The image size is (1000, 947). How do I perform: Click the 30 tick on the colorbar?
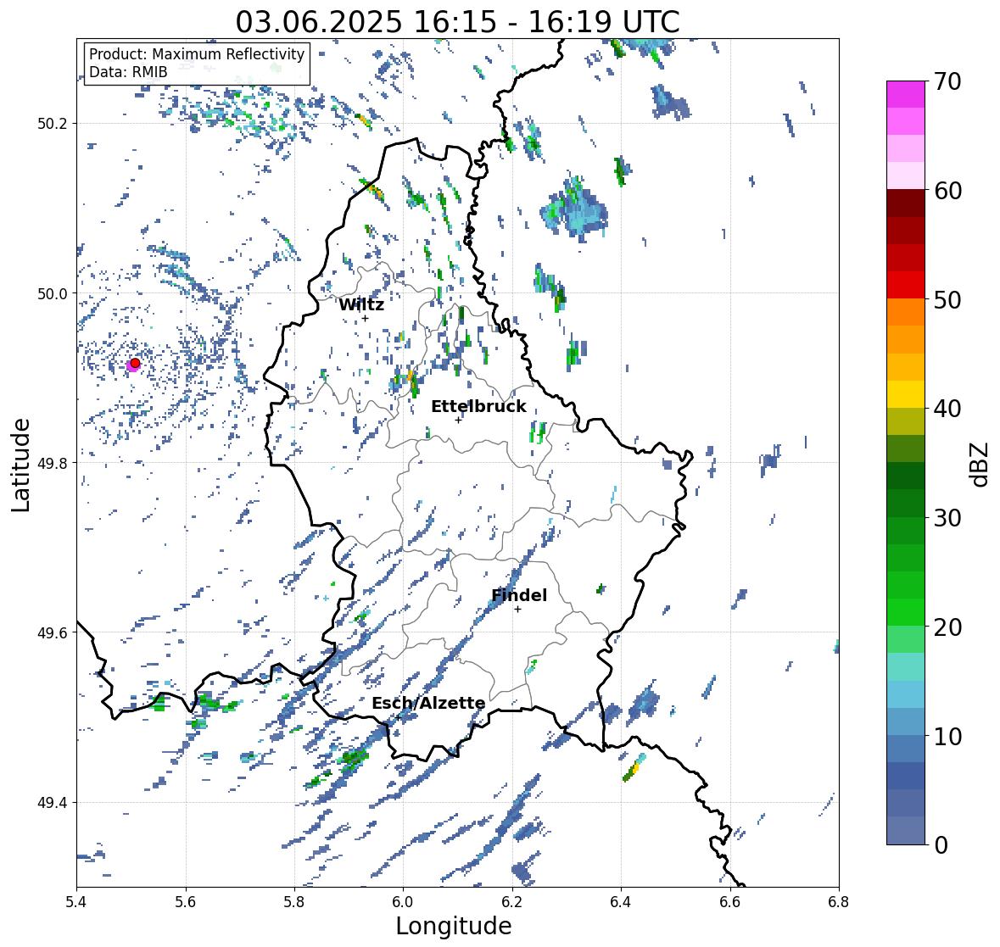click(947, 517)
